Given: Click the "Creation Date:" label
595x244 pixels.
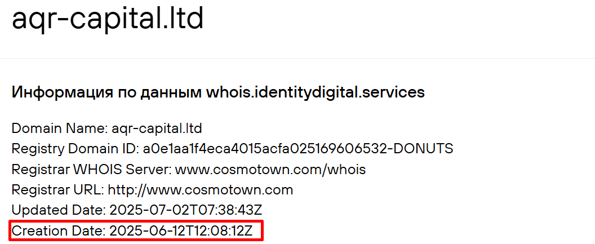Looking at the screenshot, I should pyautogui.click(x=59, y=230).
